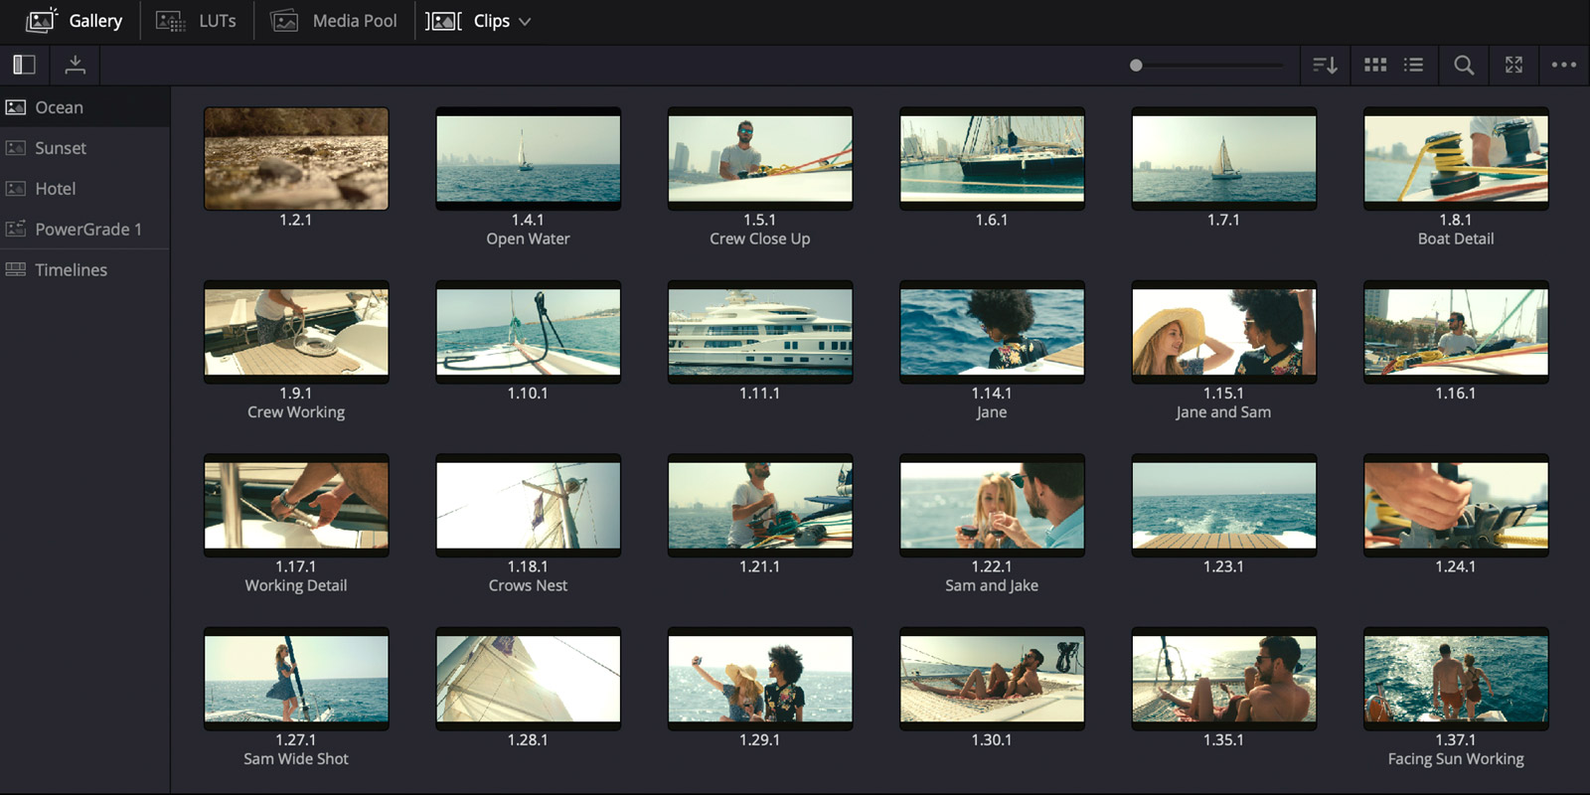
Task: Open the three-dot options menu
Action: point(1564,65)
